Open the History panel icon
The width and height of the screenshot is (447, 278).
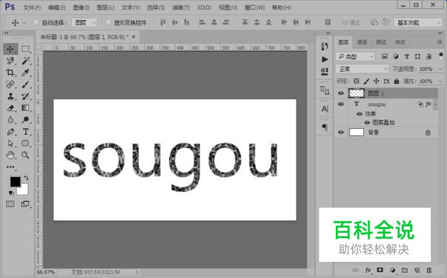click(325, 46)
